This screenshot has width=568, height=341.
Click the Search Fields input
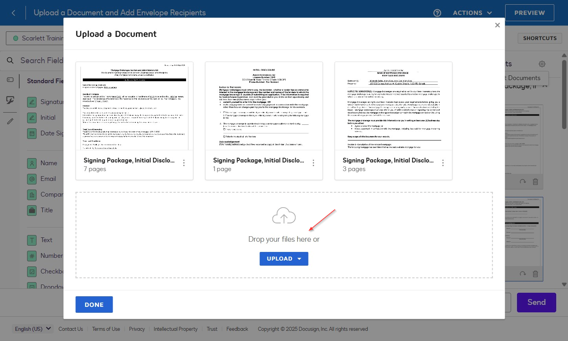click(x=42, y=60)
